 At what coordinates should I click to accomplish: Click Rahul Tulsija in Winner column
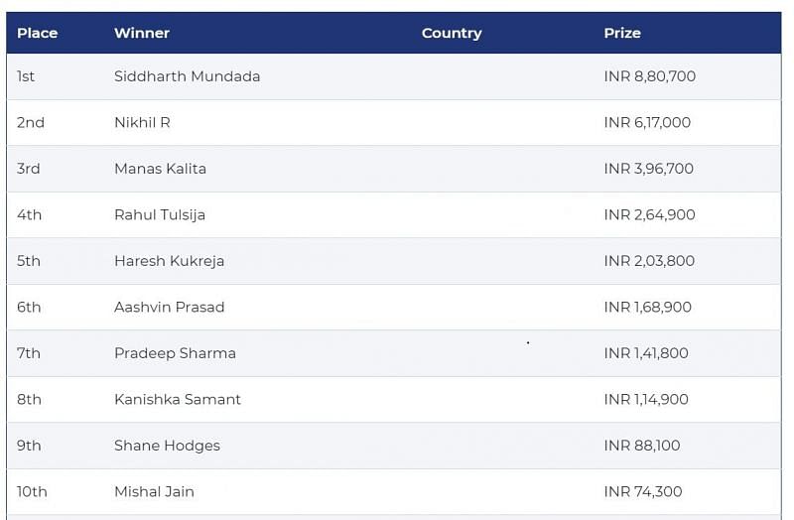click(x=160, y=214)
